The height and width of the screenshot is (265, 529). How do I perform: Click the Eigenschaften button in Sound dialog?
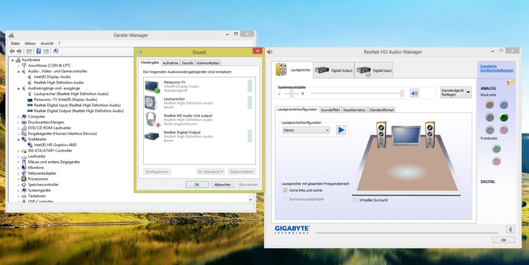pos(242,172)
